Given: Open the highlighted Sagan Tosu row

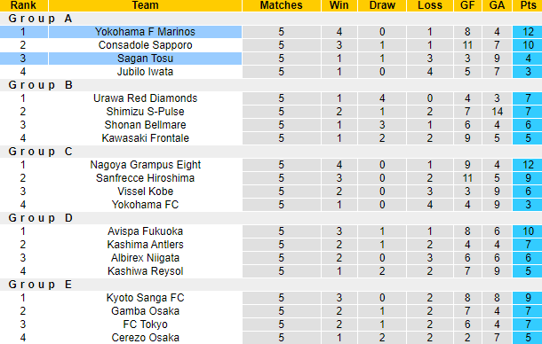Looking at the screenshot, I should point(271,59).
